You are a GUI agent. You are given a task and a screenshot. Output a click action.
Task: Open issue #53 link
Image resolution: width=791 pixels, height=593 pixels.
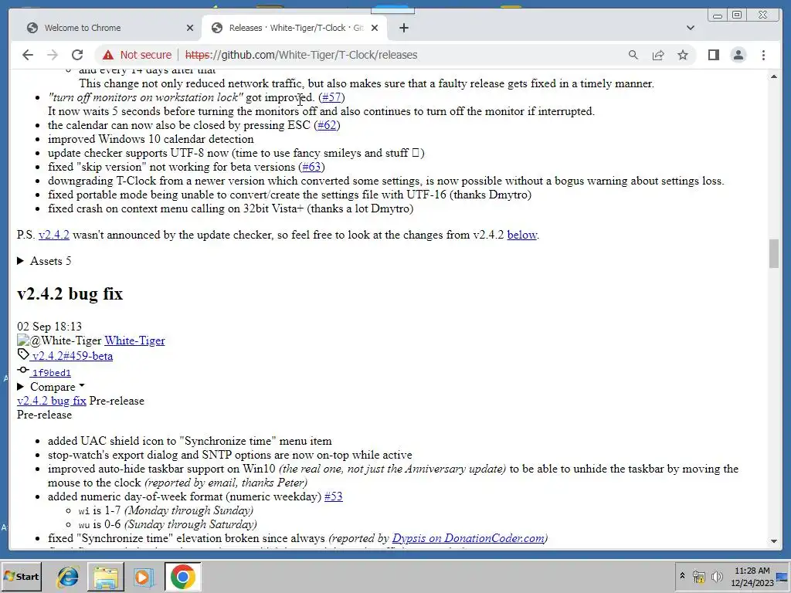(x=334, y=496)
